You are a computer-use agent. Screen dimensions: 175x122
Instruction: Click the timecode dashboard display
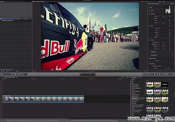[87, 75]
